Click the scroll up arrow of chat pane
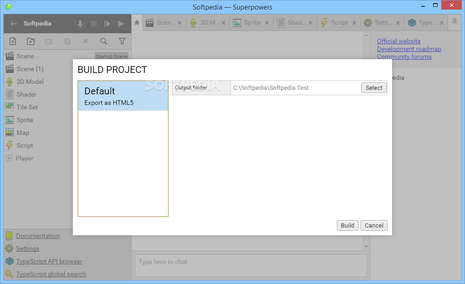The height and width of the screenshot is (284, 465). [366, 35]
